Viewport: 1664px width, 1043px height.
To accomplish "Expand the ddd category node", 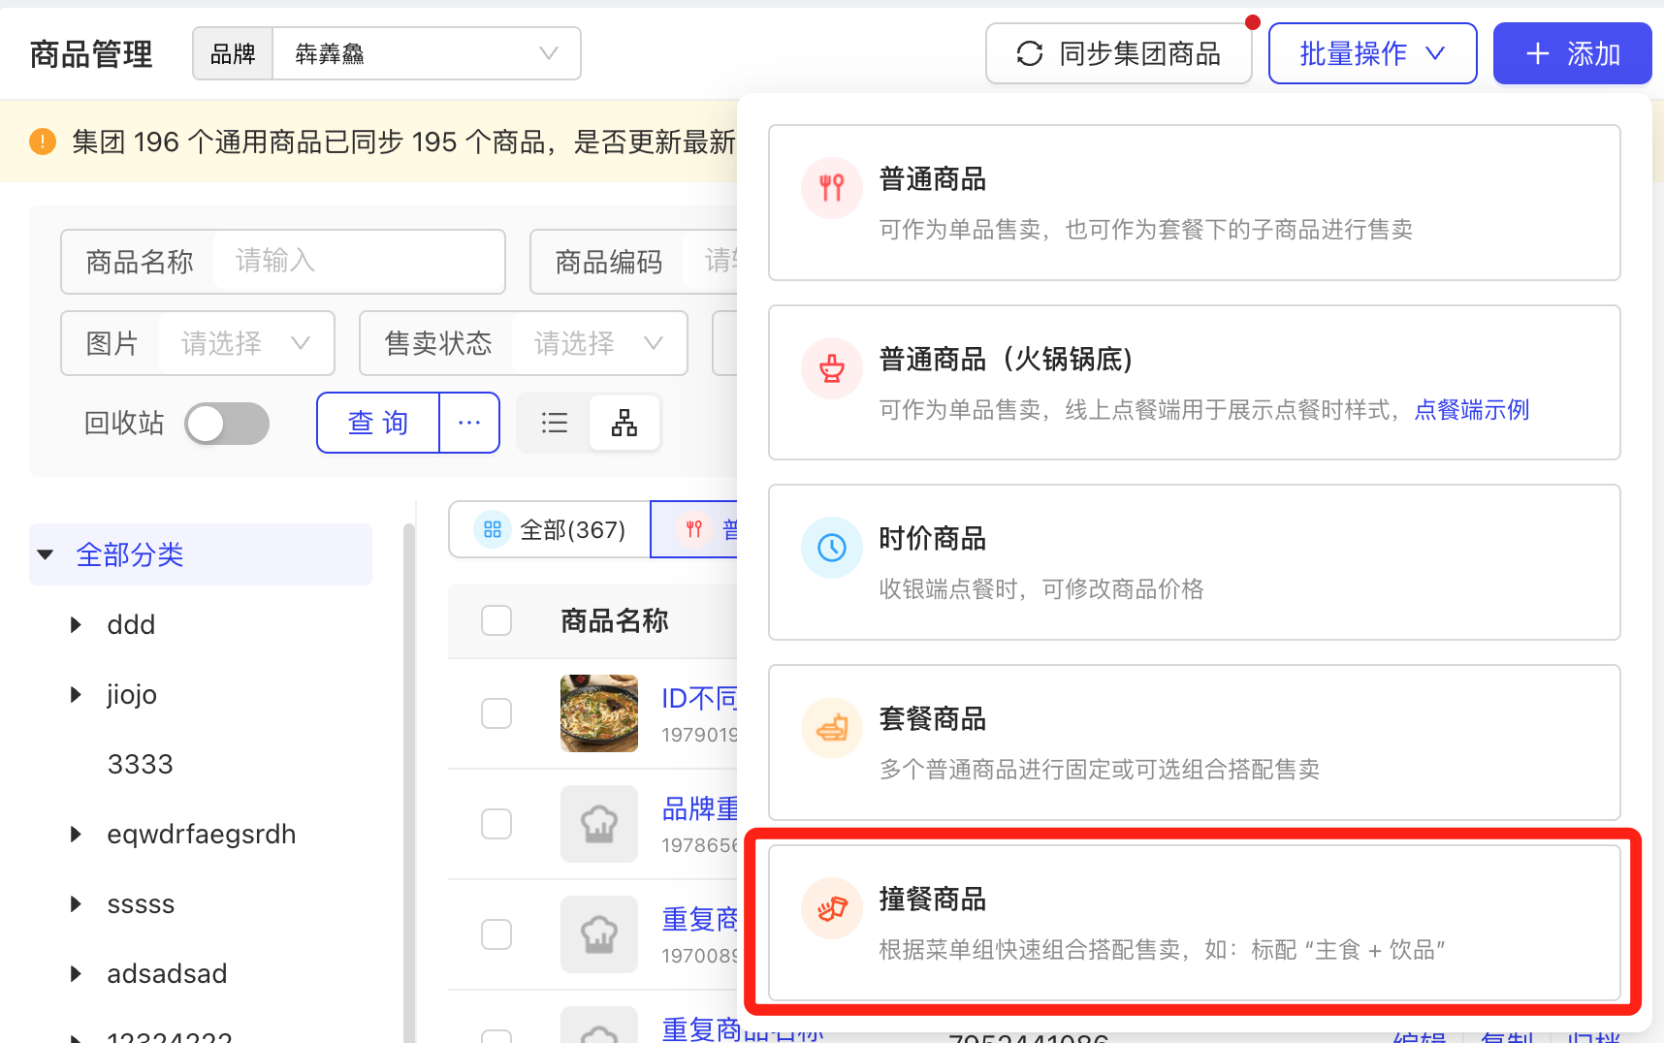I will [x=76, y=625].
